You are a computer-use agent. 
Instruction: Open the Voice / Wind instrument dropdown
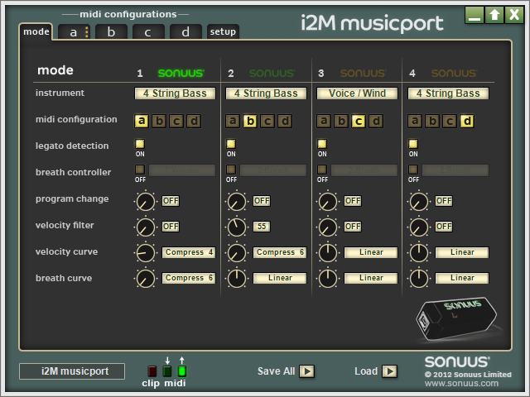click(x=357, y=93)
